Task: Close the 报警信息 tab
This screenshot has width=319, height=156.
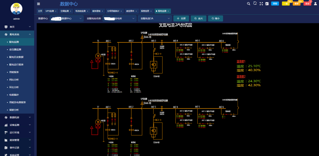Action: (x=151, y=11)
